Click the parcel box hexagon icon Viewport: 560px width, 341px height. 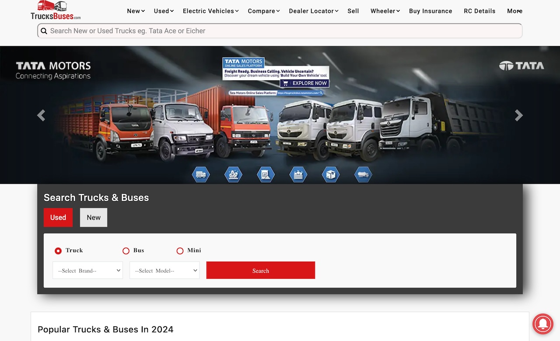(331, 174)
